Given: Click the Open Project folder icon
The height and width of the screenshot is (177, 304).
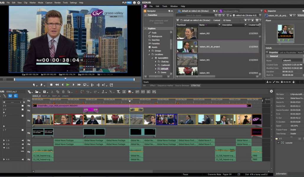Looking at the screenshot, I should point(36,92).
